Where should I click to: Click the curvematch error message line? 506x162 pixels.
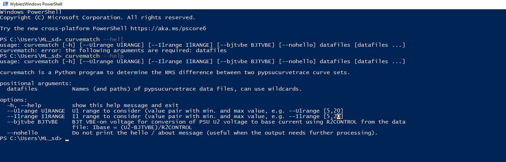(x=113, y=50)
